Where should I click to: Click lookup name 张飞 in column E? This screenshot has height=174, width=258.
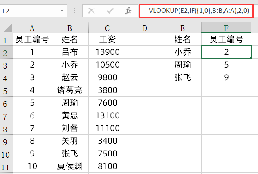(x=182, y=77)
